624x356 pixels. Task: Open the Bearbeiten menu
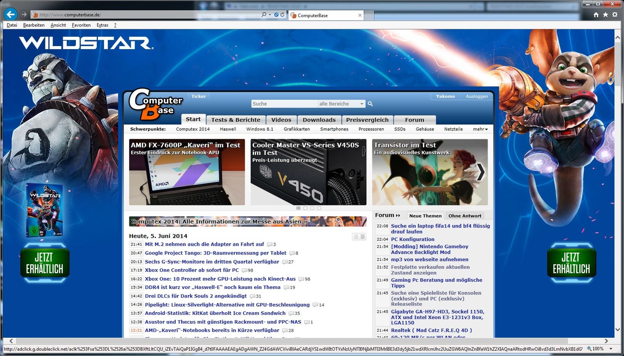[34, 25]
